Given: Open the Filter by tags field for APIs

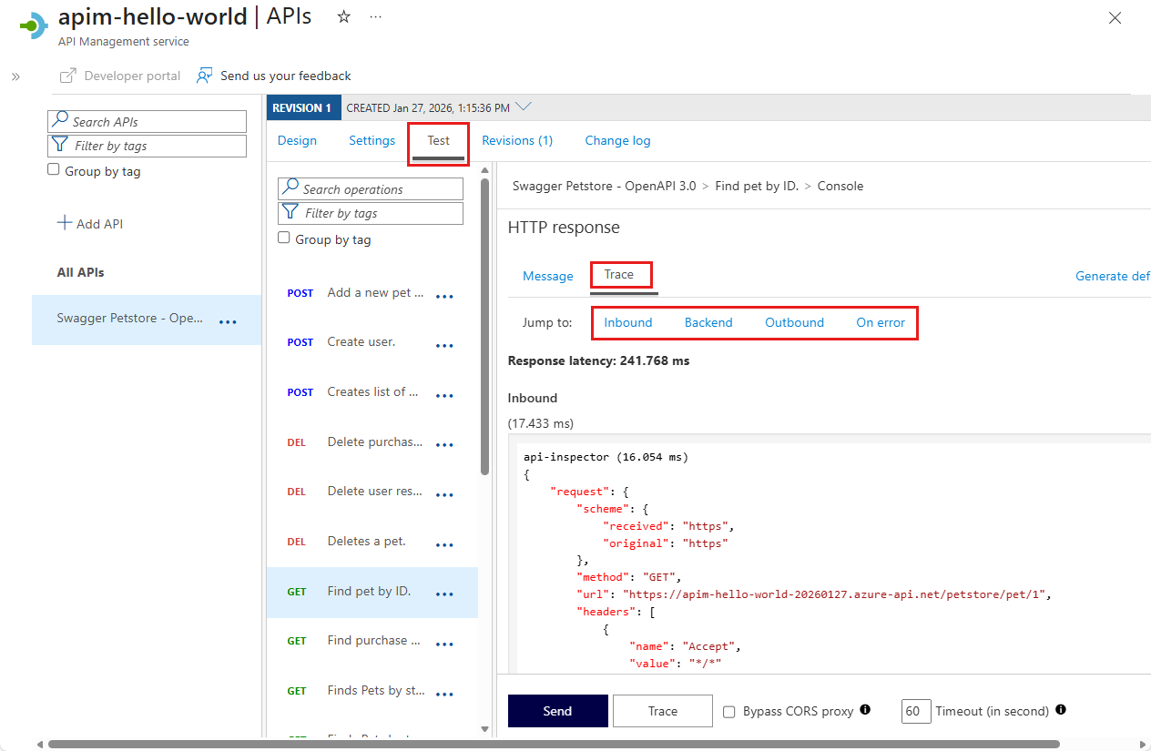Looking at the screenshot, I should [x=147, y=146].
